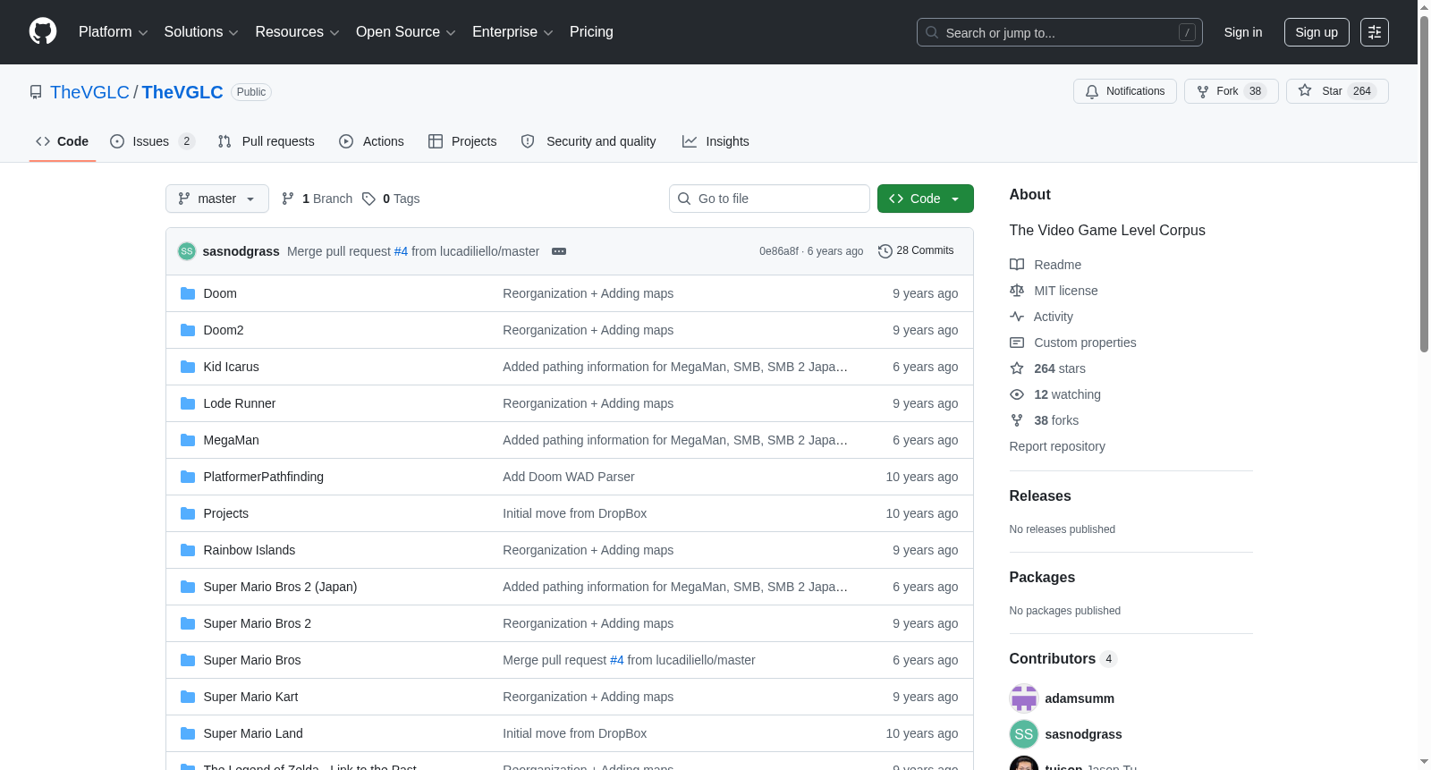1431x770 pixels.
Task: Open the TheVGLC owner link
Action: [x=89, y=92]
